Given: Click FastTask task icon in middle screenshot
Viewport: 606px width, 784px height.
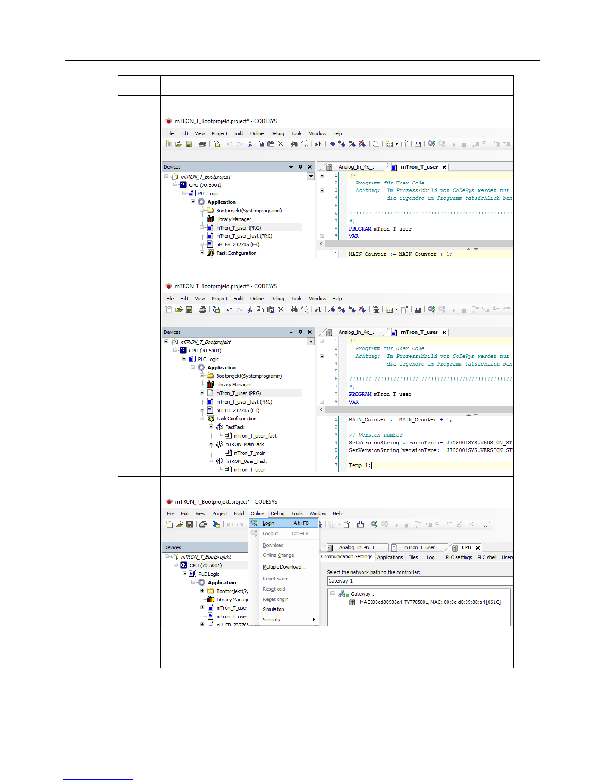Looking at the screenshot, I should [x=219, y=427].
